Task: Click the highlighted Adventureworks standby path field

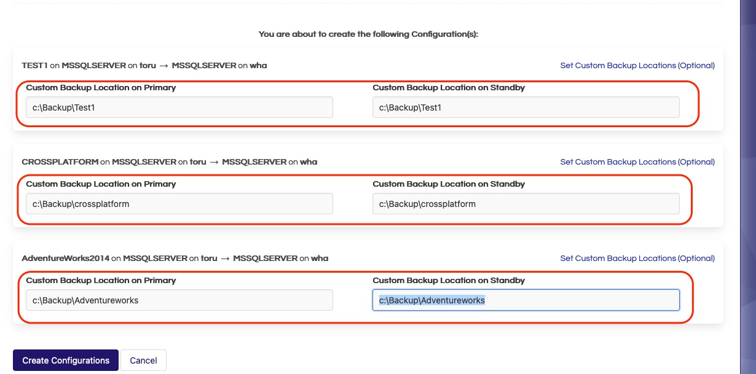Action: 526,300
